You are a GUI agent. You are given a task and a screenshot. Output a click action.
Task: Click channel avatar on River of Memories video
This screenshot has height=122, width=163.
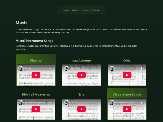(21, 102)
